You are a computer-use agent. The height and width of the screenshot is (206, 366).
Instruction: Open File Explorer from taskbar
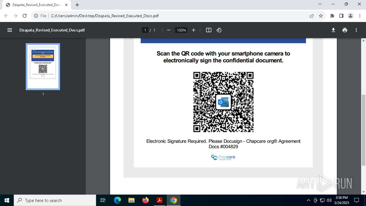(x=132, y=200)
